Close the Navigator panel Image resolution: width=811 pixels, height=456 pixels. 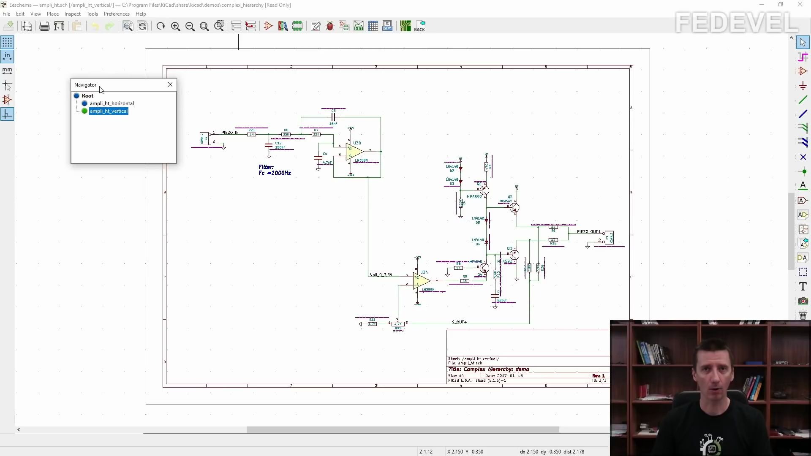[170, 84]
